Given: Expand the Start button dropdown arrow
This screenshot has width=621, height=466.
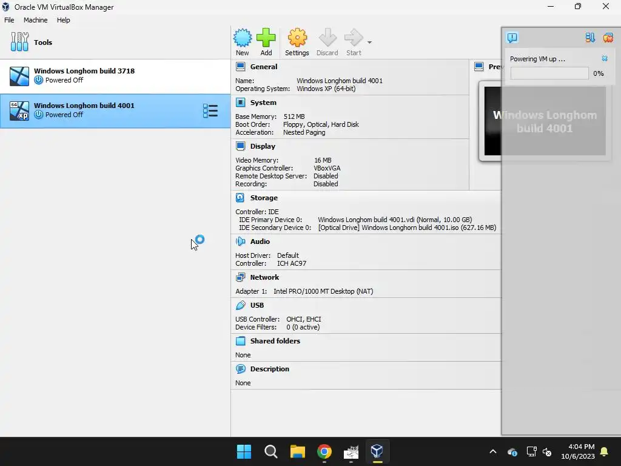Looking at the screenshot, I should coord(369,42).
